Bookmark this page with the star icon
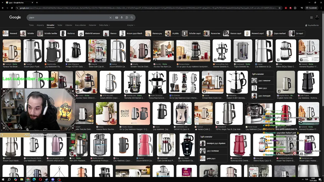The height and width of the screenshot is (182, 324). [x=279, y=8]
